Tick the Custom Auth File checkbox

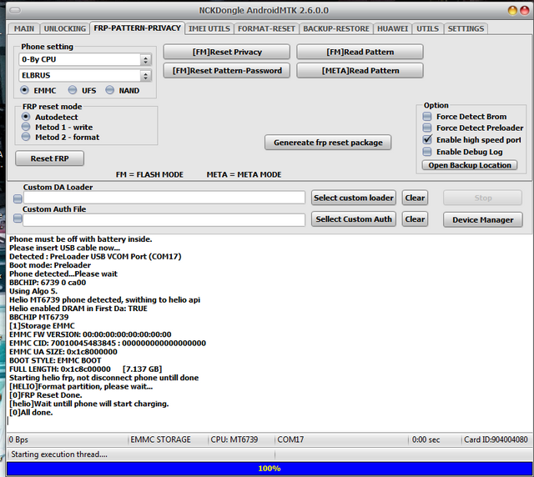(x=18, y=218)
